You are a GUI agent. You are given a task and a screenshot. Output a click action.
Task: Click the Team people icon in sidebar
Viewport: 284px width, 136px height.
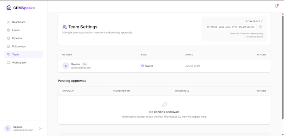click(8, 54)
